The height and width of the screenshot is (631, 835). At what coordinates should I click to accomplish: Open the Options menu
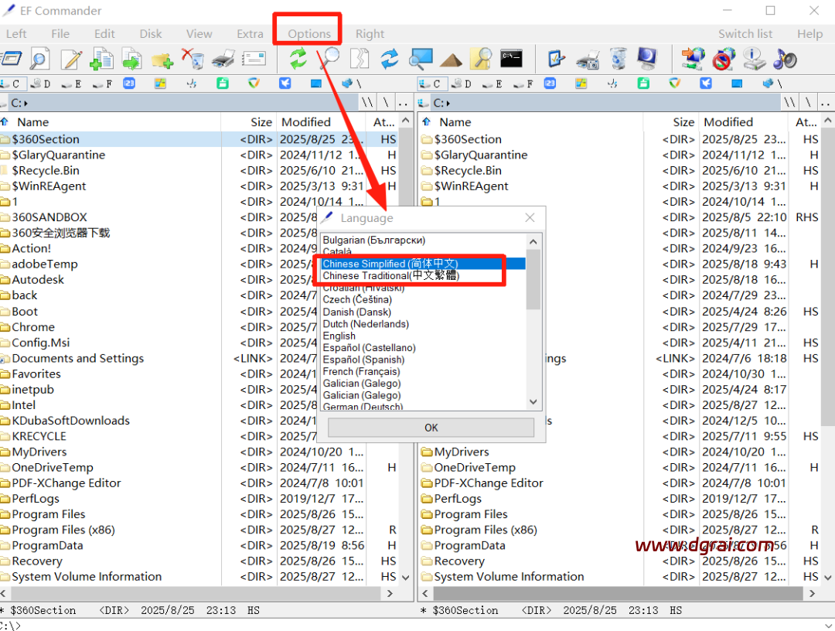(x=309, y=34)
